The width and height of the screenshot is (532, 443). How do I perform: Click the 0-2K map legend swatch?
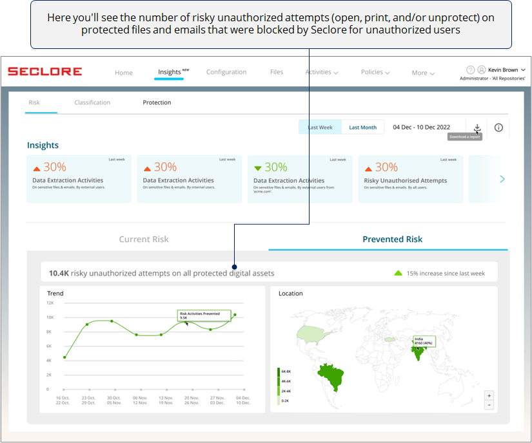pyautogui.click(x=279, y=401)
